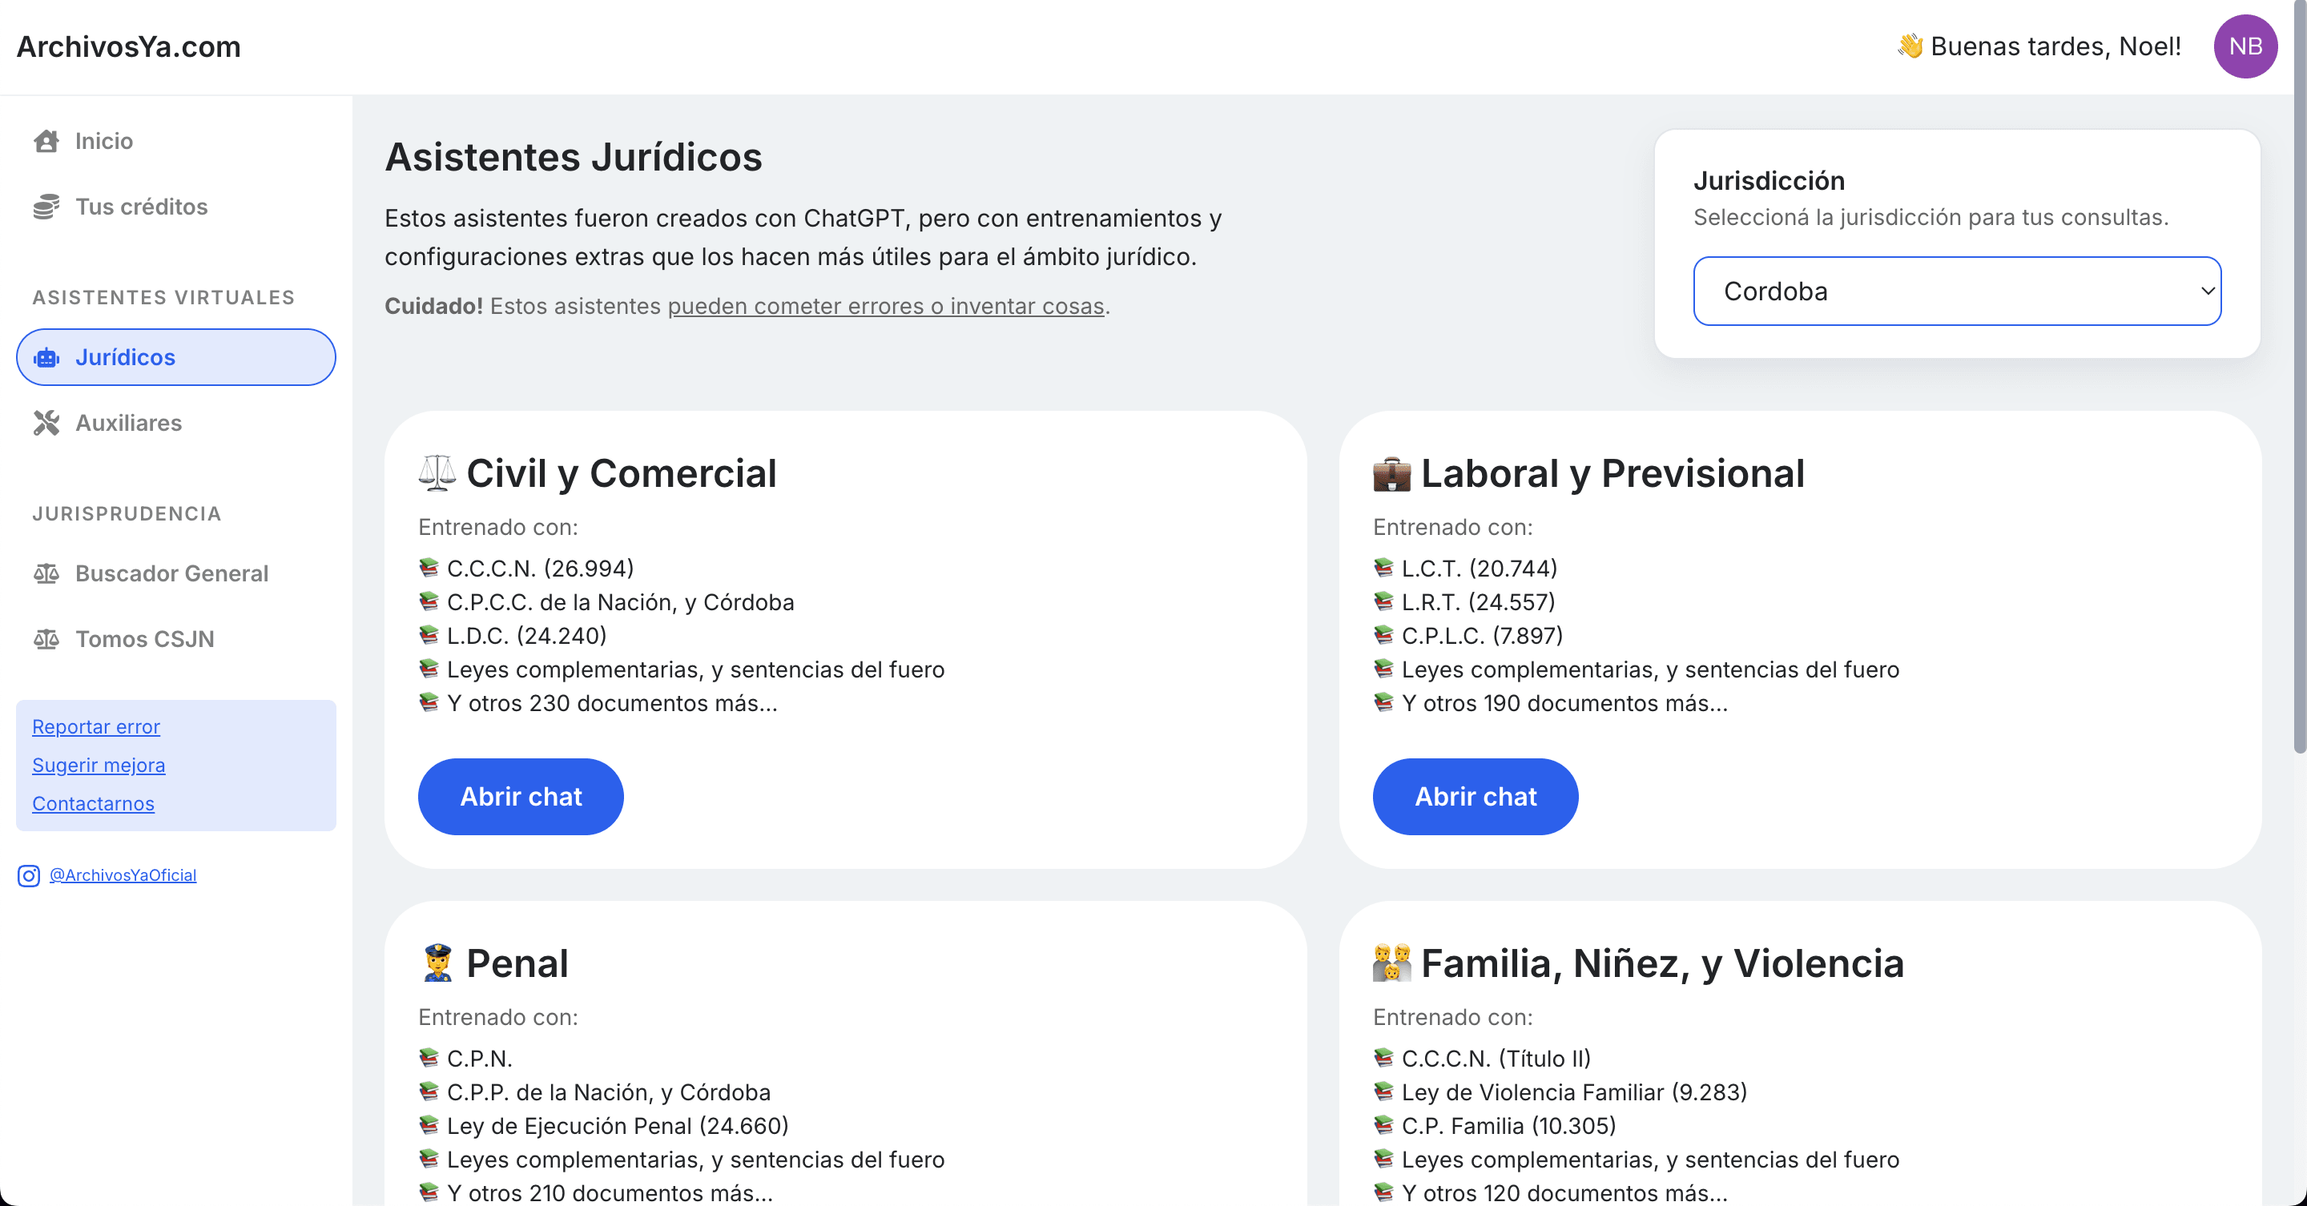Open chat for Civil y Comercial assistant

(x=521, y=796)
